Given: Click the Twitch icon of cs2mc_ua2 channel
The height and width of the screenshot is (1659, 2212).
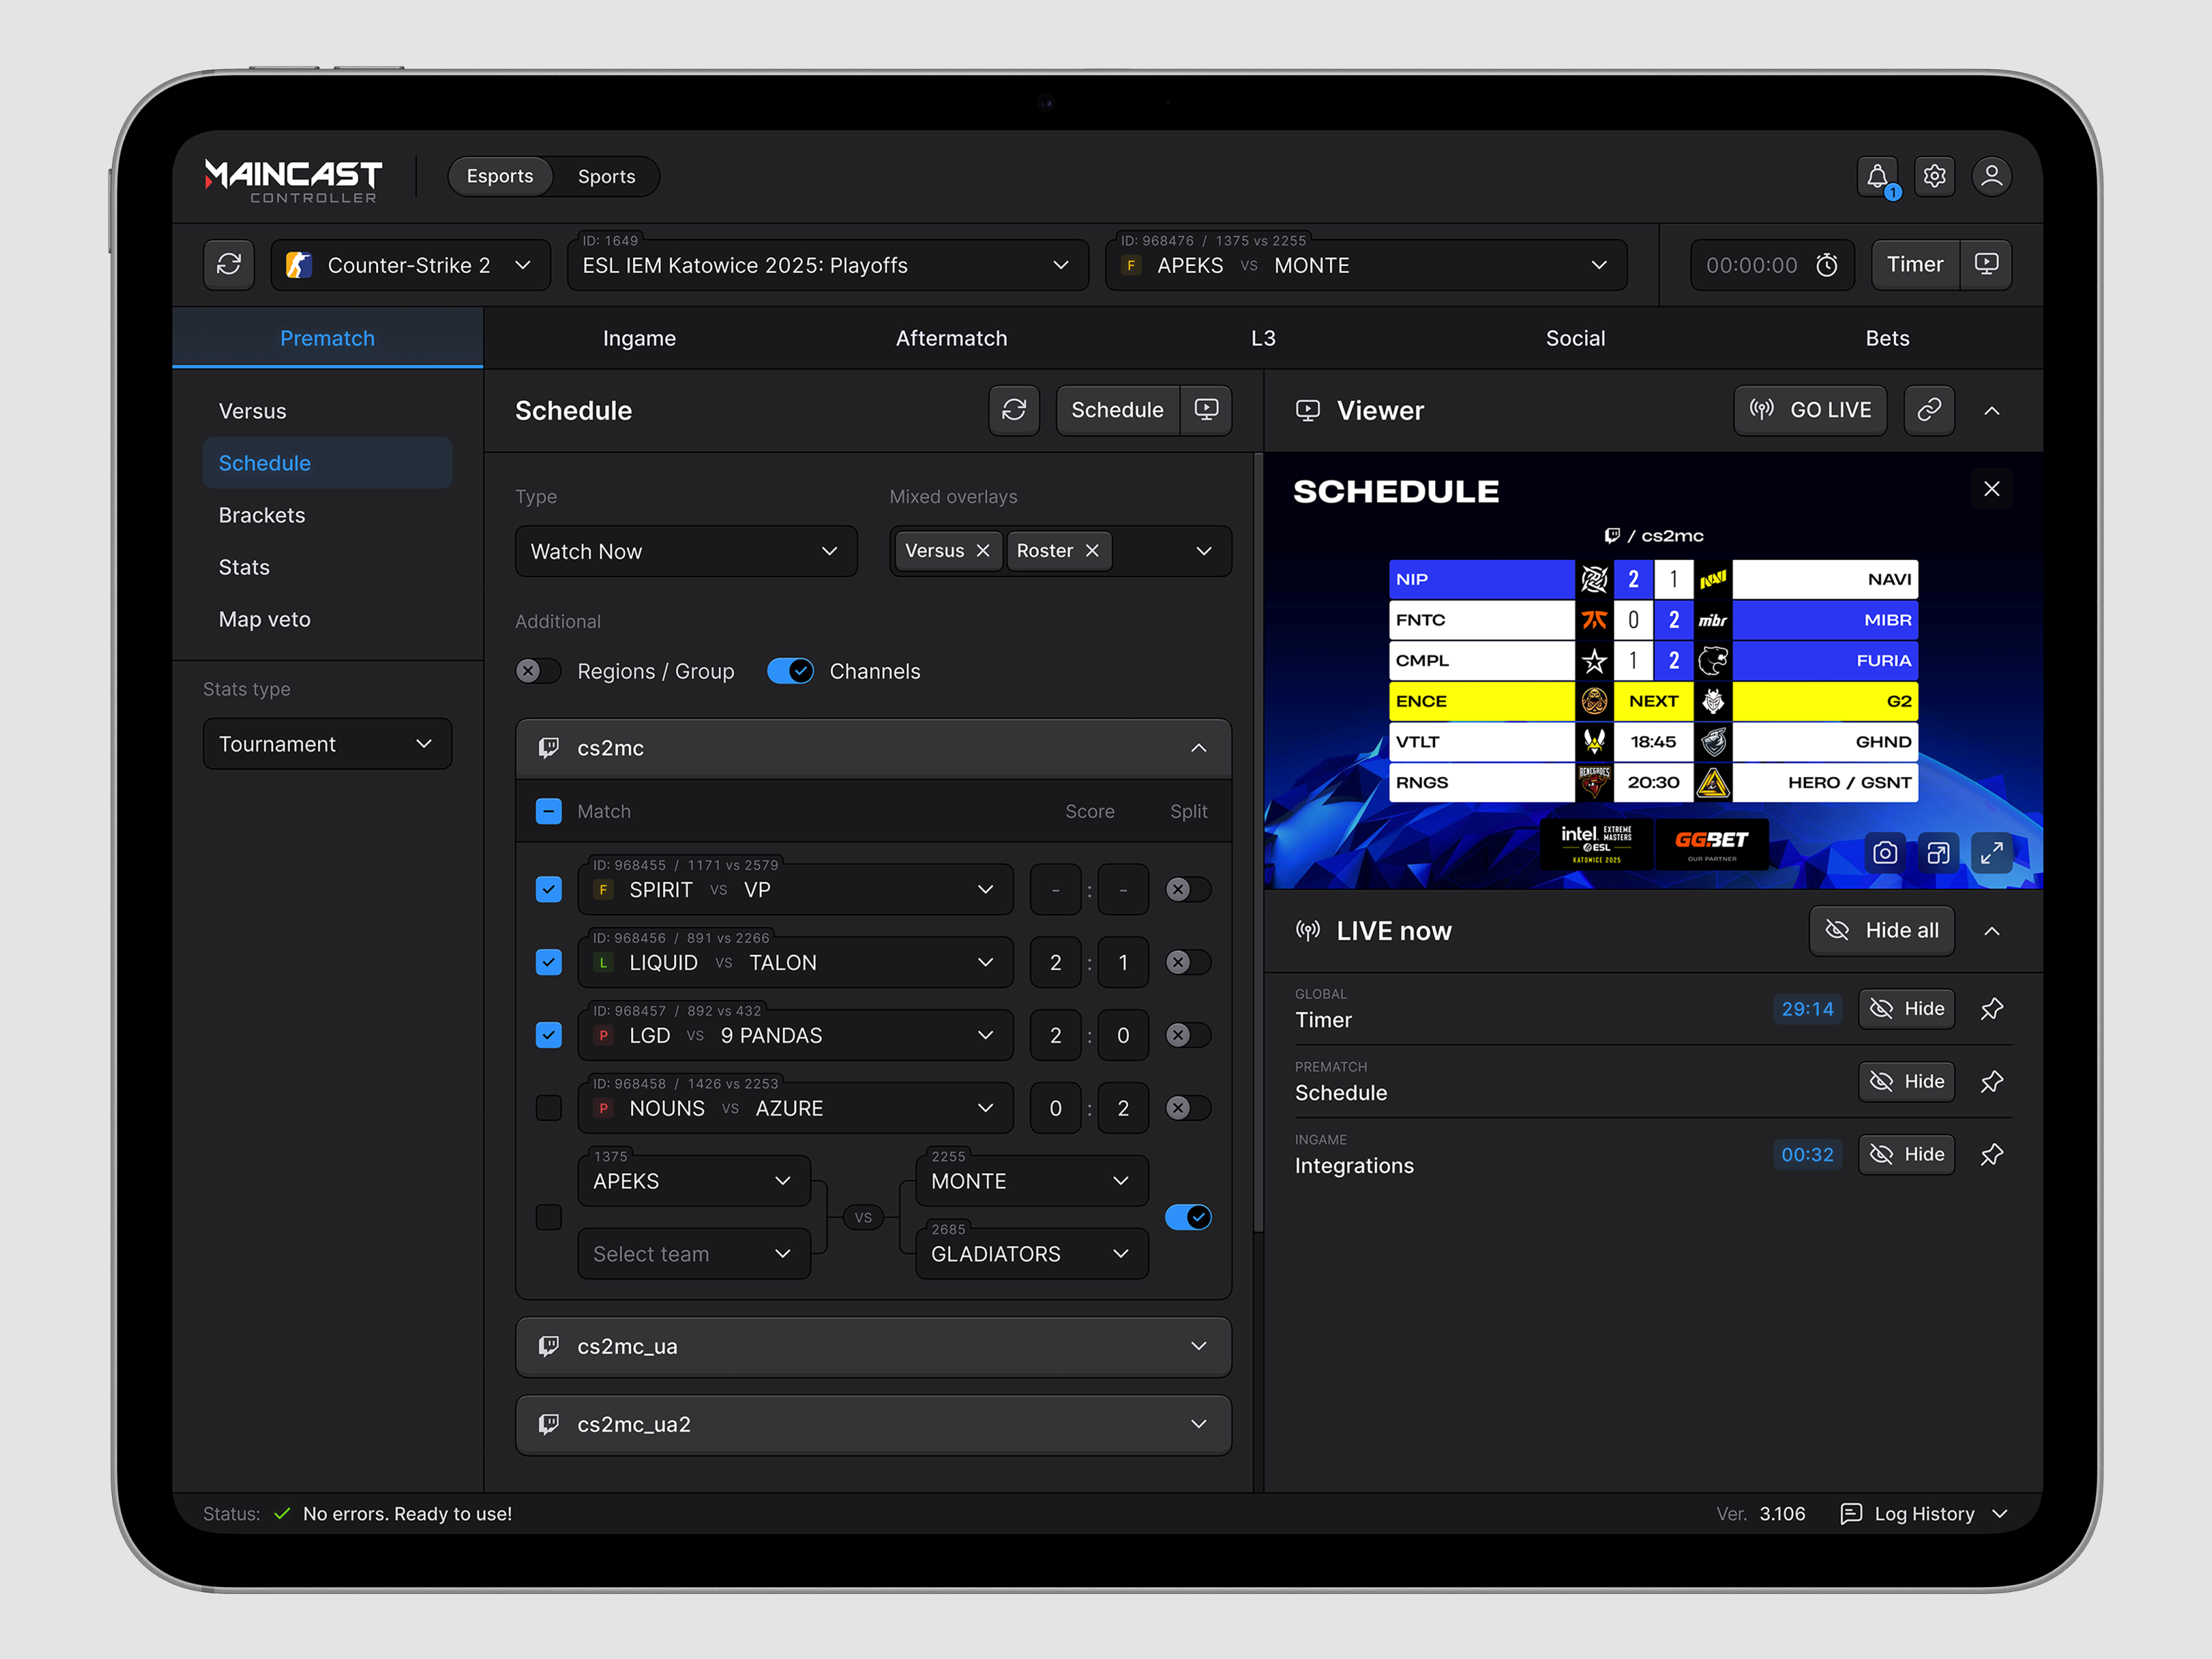Looking at the screenshot, I should tap(549, 1424).
